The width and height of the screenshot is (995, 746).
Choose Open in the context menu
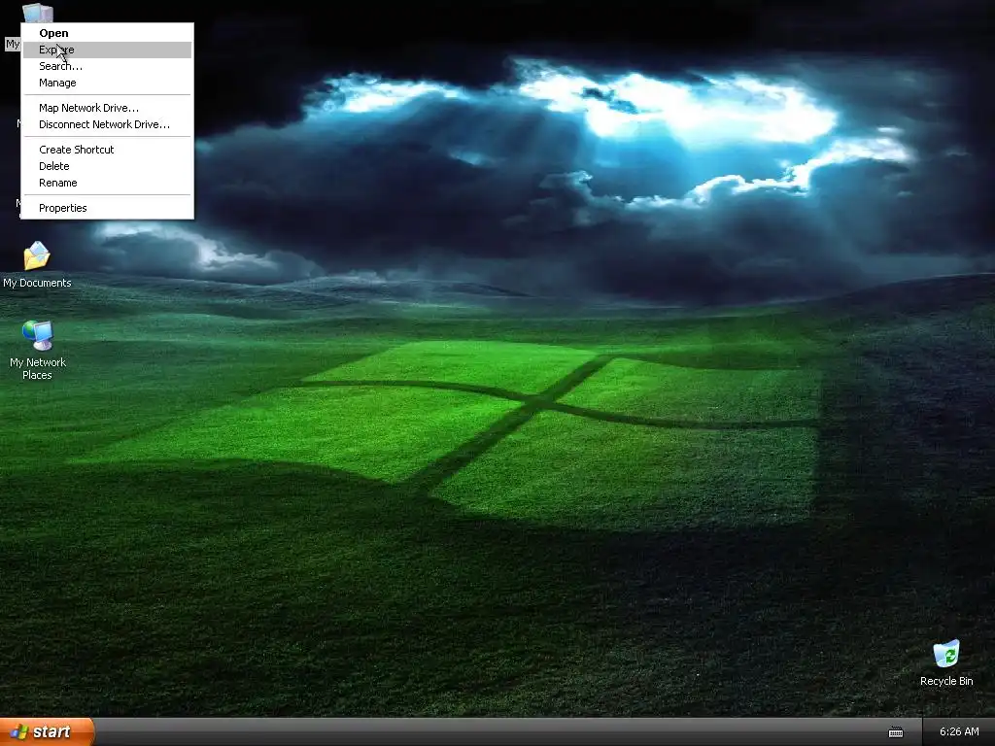point(107,33)
